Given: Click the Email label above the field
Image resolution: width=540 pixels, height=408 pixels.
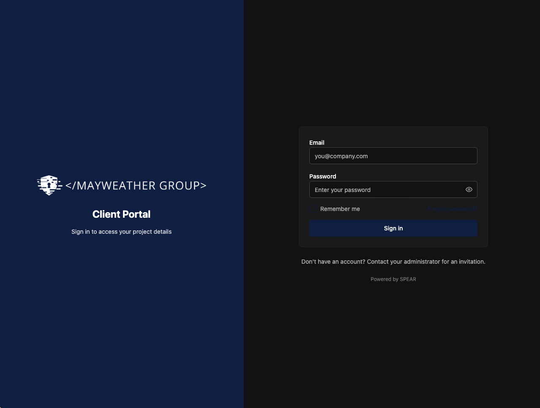Looking at the screenshot, I should click(x=316, y=143).
